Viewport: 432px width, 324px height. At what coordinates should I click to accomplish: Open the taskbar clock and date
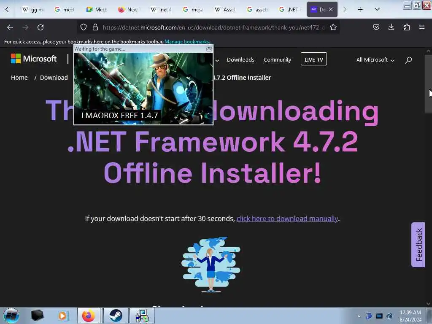410,316
